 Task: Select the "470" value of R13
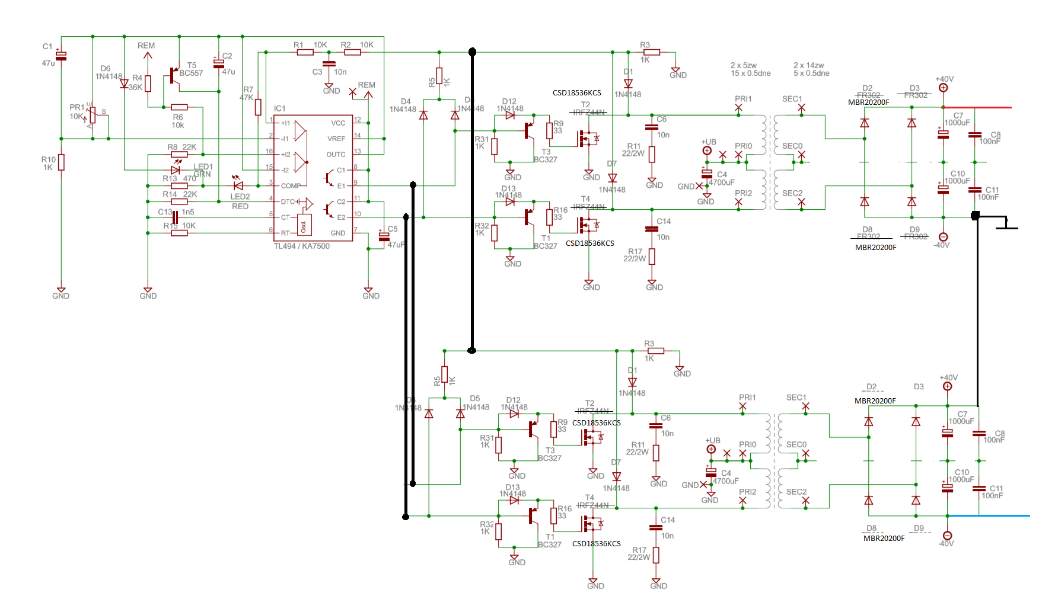click(189, 178)
